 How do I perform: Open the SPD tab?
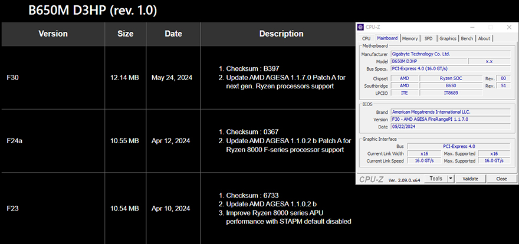click(428, 38)
